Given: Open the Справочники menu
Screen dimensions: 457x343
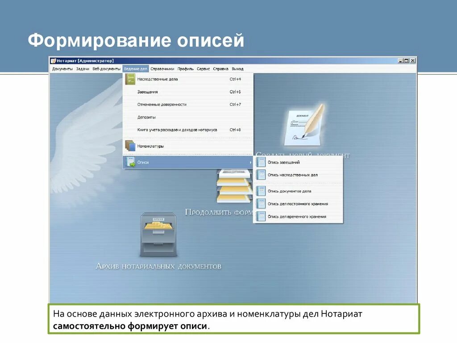Looking at the screenshot, I should click(x=162, y=69).
